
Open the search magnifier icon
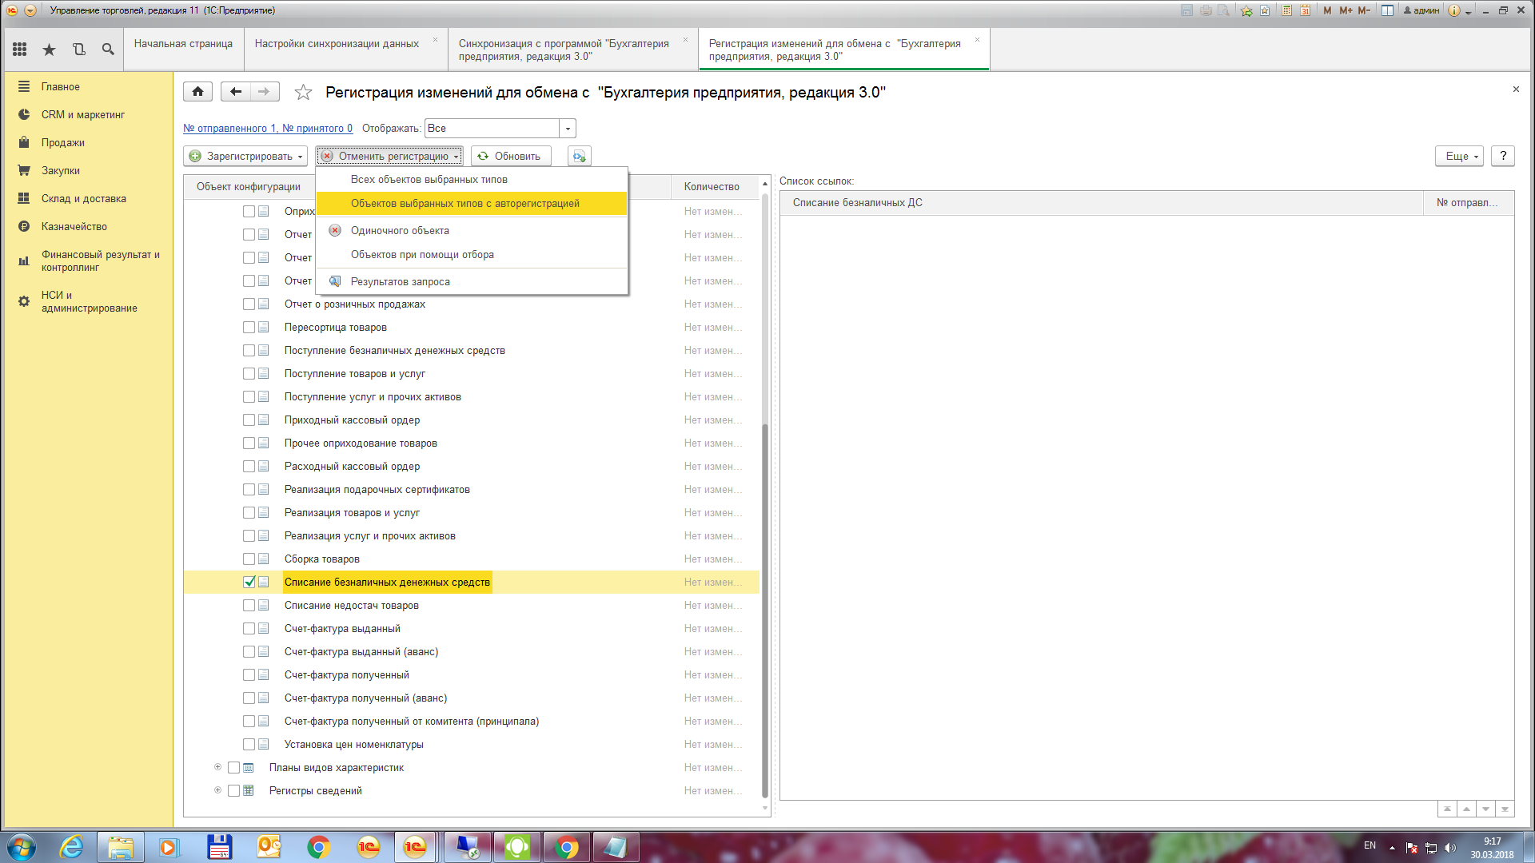coord(108,50)
